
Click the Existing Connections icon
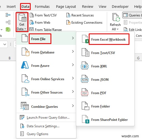click(68, 22)
